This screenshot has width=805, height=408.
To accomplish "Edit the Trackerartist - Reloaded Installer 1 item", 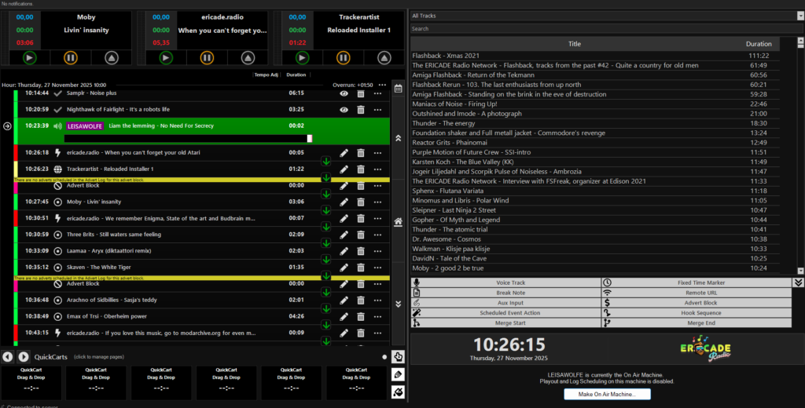I will coord(344,169).
